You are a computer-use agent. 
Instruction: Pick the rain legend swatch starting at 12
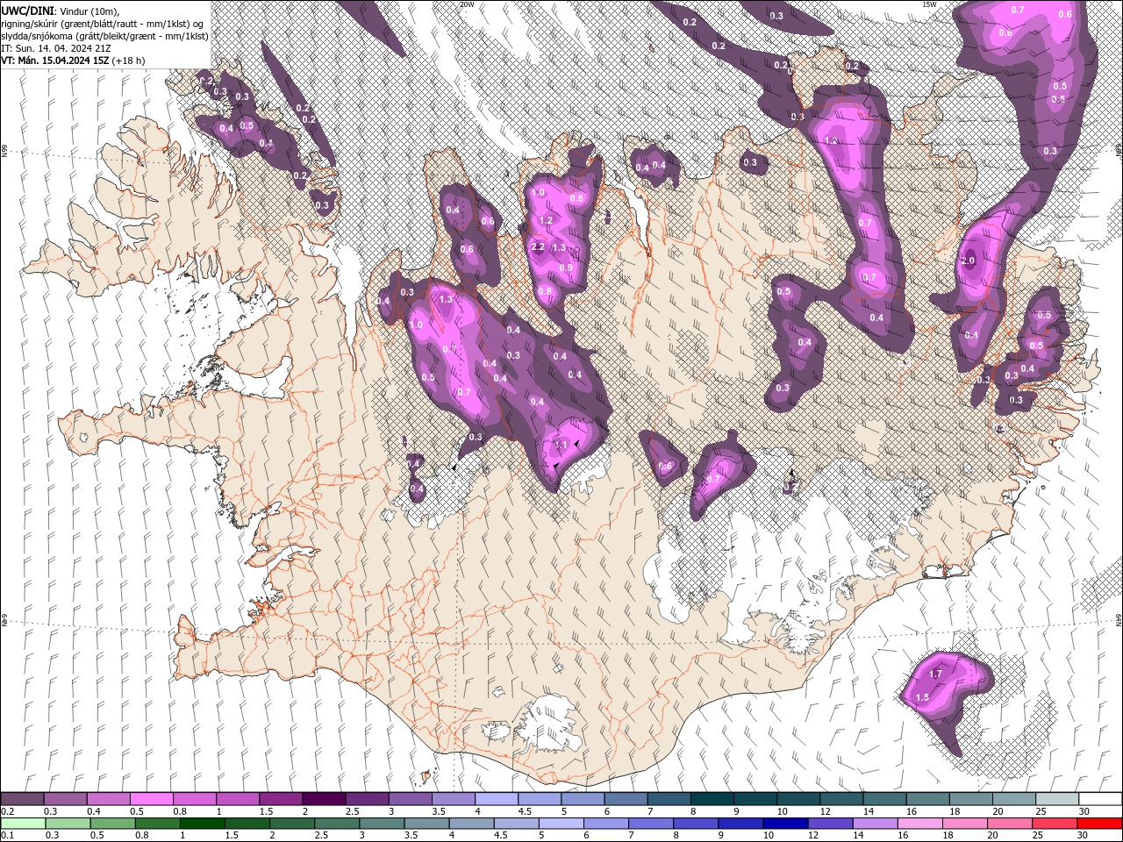pos(829,824)
